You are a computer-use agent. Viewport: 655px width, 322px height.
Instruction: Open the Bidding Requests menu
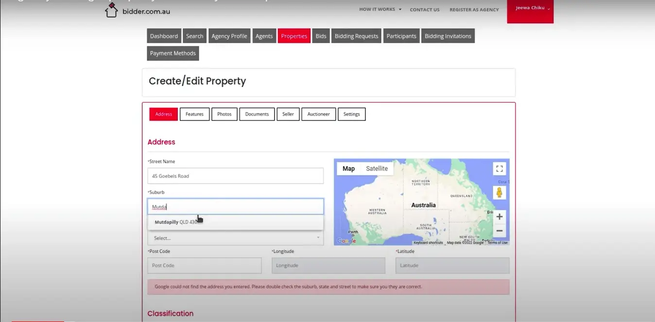click(356, 36)
